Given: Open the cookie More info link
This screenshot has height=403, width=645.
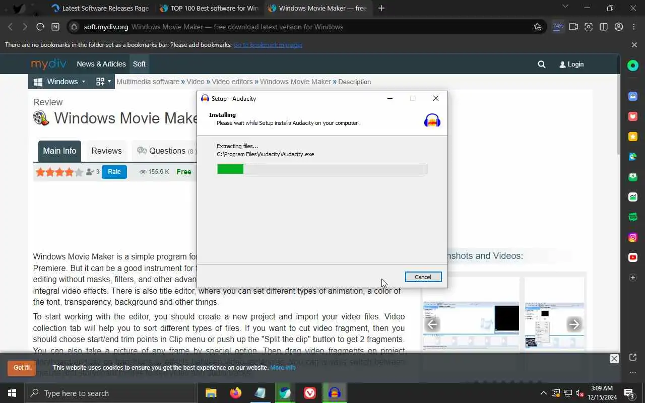Looking at the screenshot, I should 283,368.
